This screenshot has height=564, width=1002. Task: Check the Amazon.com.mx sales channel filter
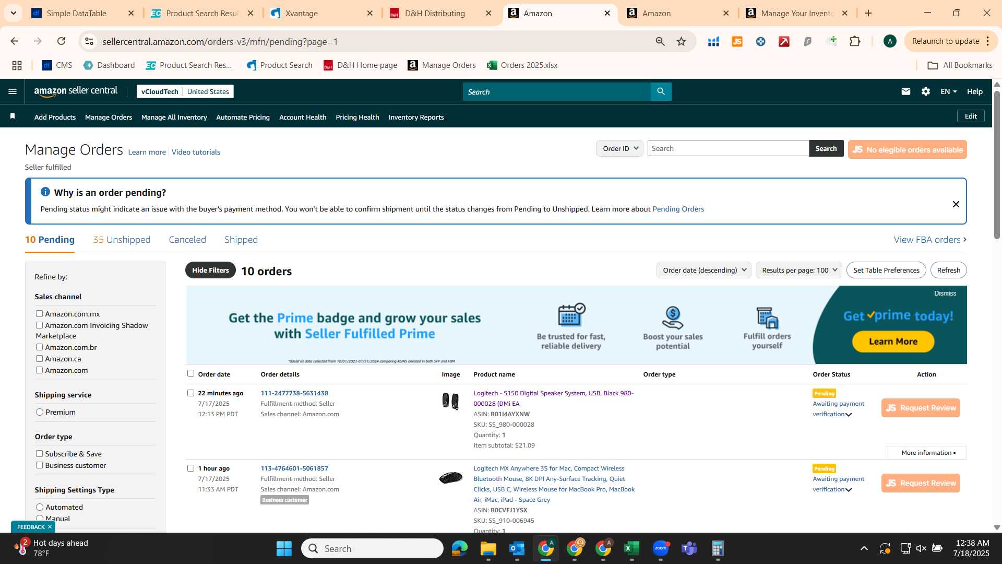[x=39, y=313]
